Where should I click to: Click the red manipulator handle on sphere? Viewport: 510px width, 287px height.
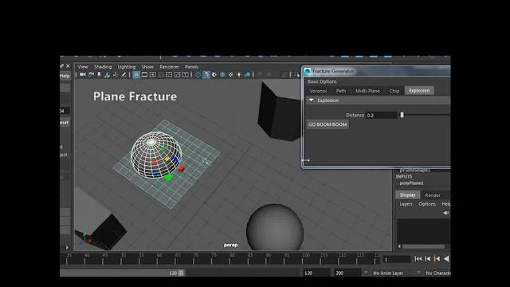pyautogui.click(x=182, y=168)
